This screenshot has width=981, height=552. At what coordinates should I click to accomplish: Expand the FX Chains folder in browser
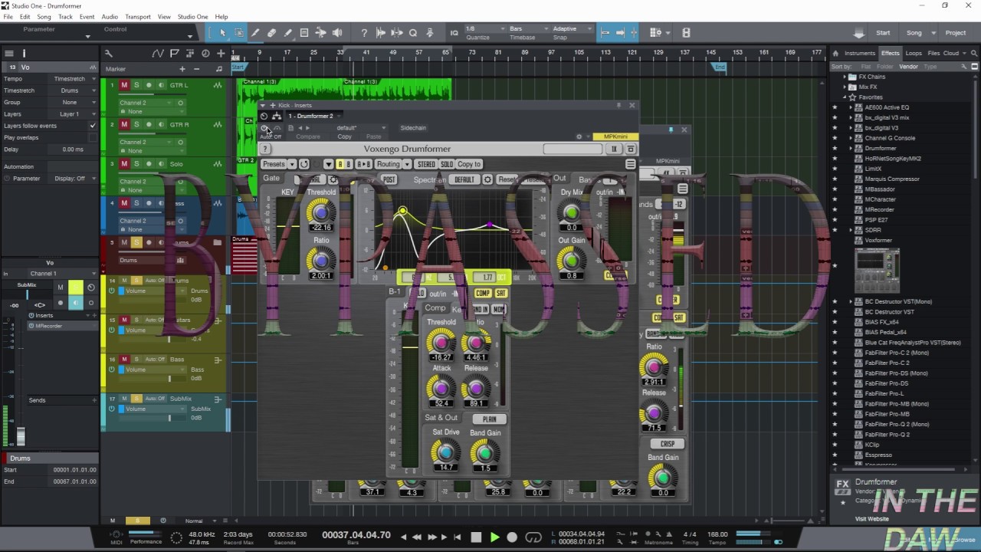(845, 77)
